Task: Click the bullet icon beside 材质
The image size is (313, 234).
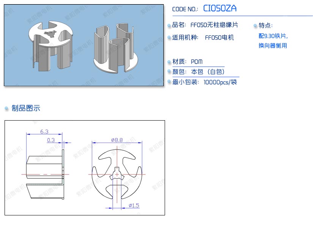Action: coord(169,62)
